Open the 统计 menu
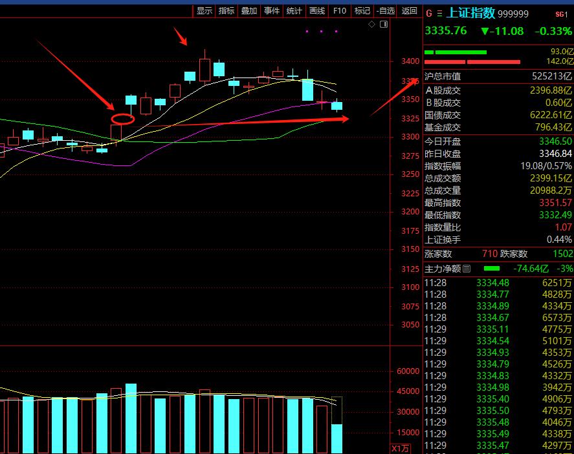This screenshot has height=454, width=574. [294, 11]
